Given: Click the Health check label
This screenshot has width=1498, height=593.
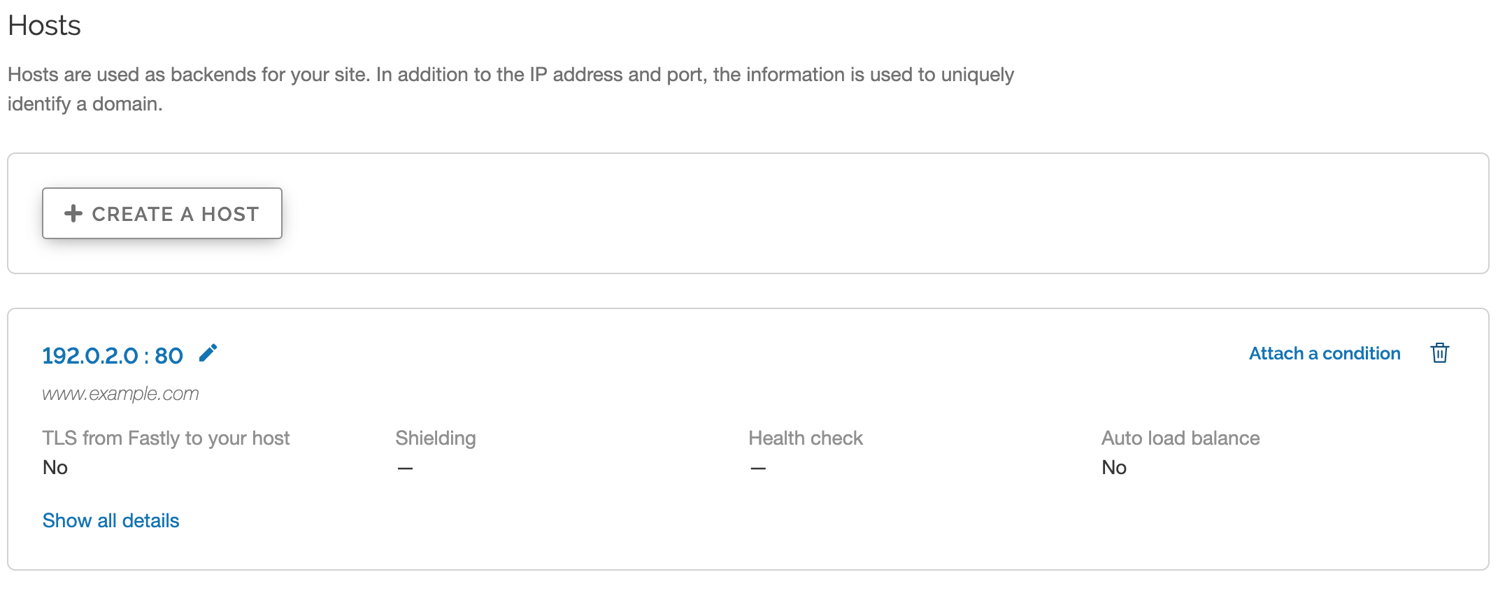Looking at the screenshot, I should point(805,438).
